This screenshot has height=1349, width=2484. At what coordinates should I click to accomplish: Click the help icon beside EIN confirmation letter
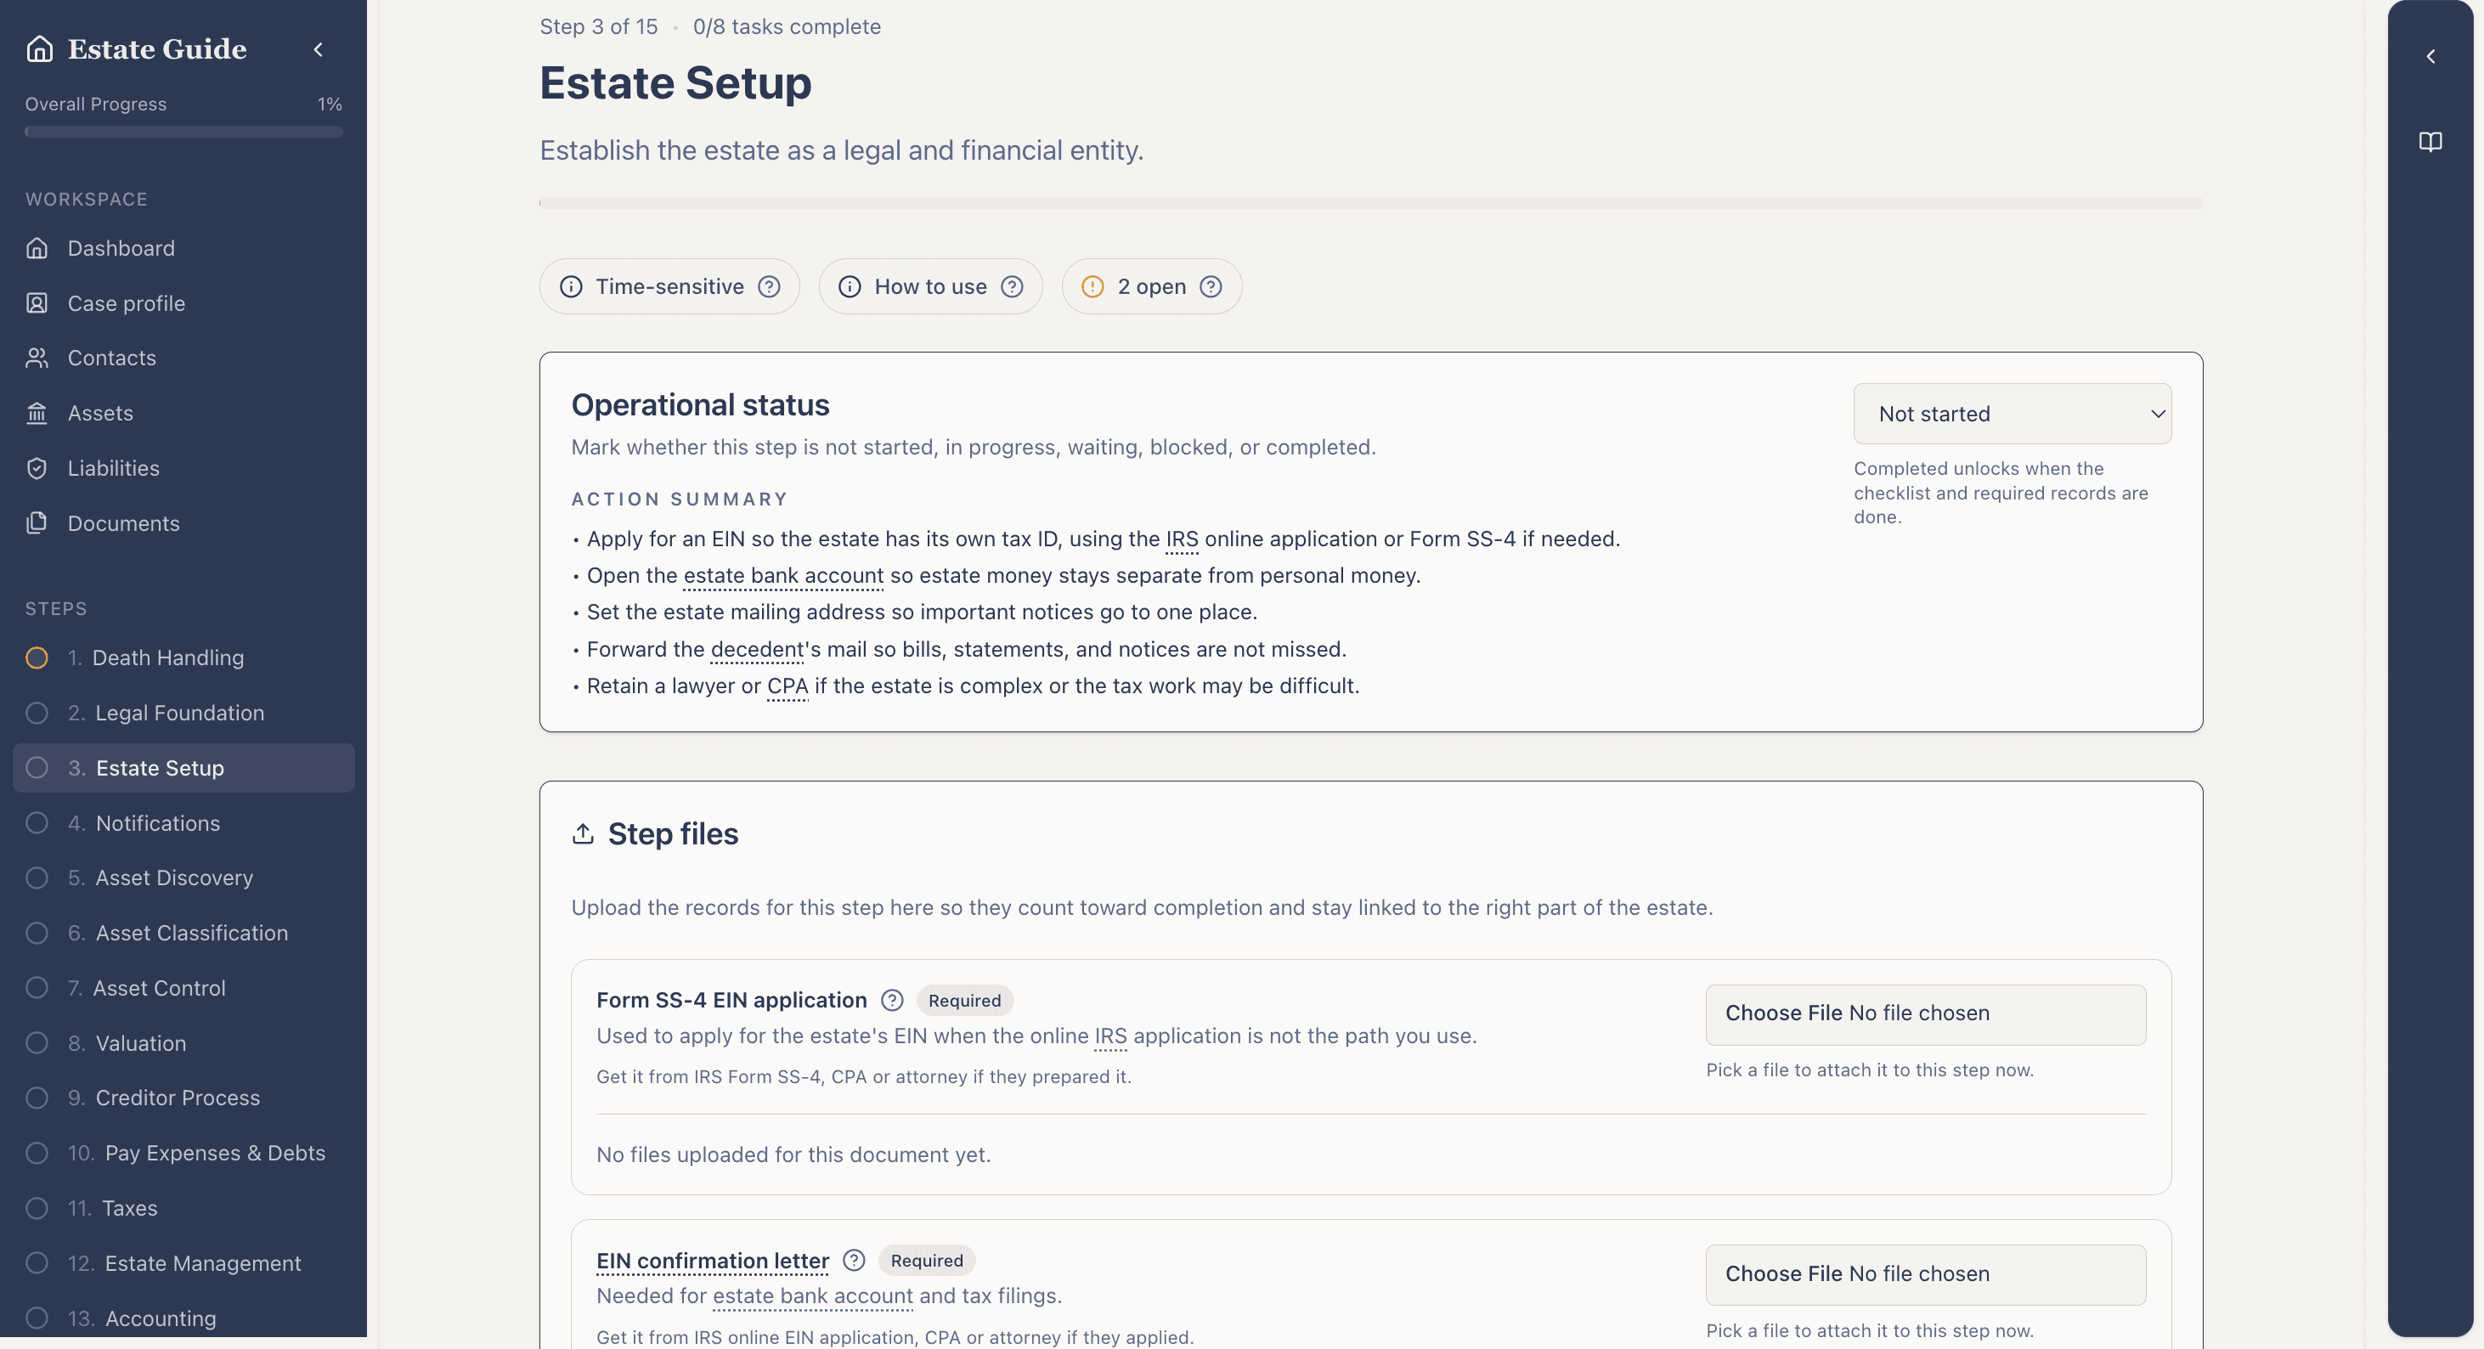tap(854, 1261)
